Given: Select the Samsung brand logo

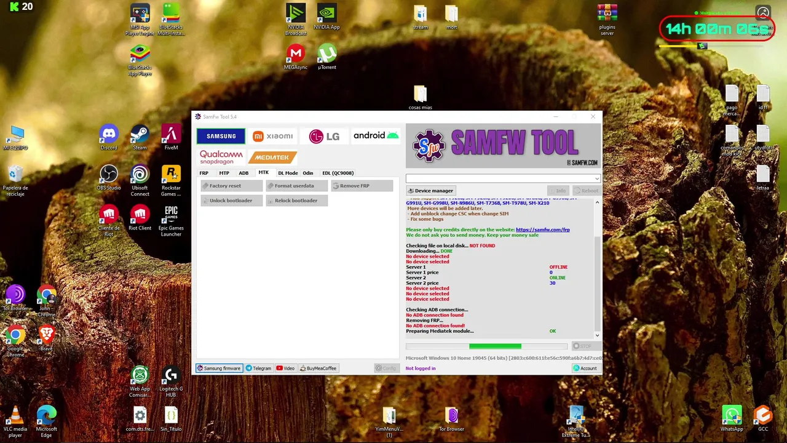Looking at the screenshot, I should (x=221, y=136).
